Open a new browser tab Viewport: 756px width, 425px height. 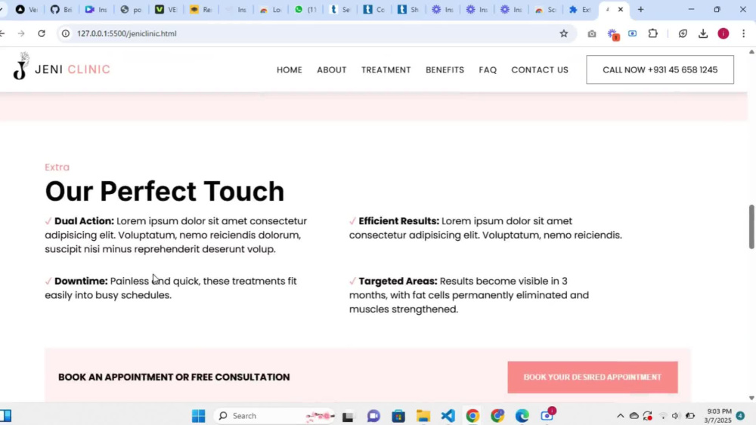[x=640, y=10]
